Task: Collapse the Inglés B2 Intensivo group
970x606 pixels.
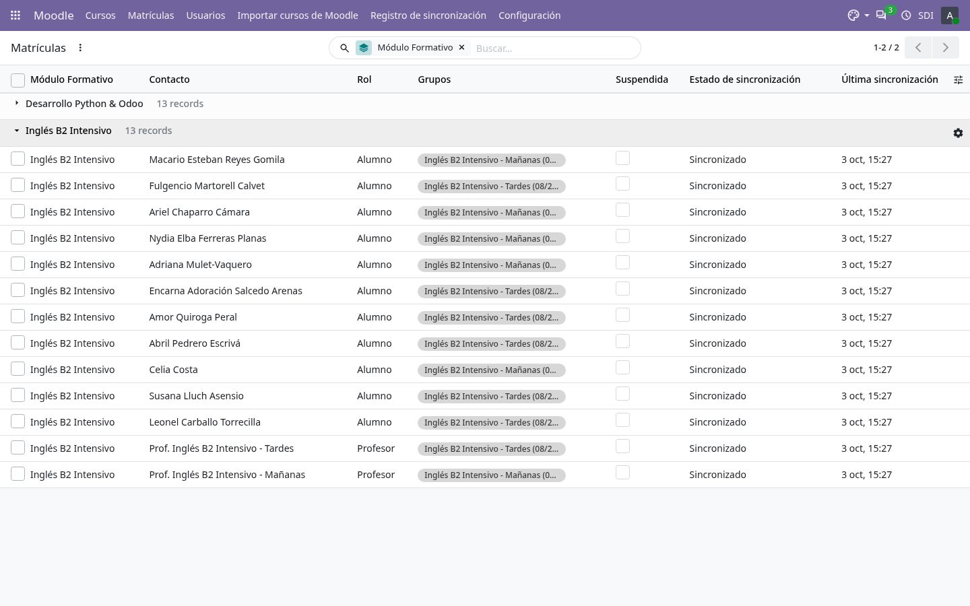Action: click(x=17, y=131)
